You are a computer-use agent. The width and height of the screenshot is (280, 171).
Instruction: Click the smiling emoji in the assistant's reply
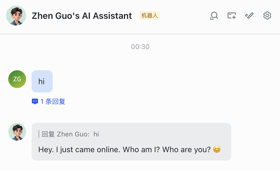coord(217,149)
